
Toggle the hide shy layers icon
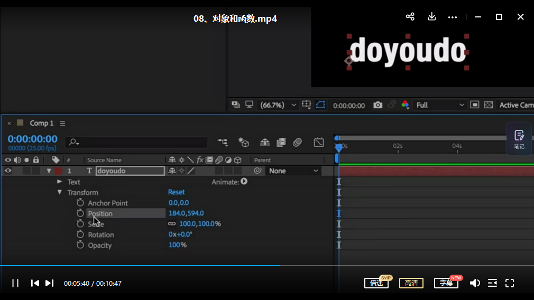coord(264,142)
